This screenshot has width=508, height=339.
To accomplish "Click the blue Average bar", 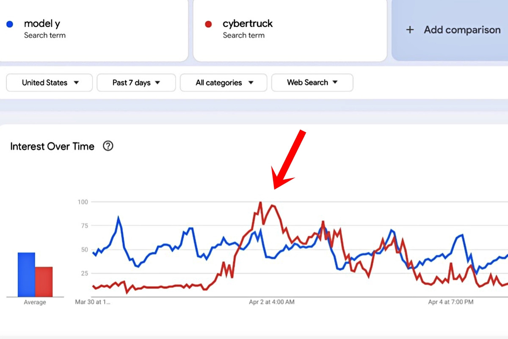I will 26,275.
